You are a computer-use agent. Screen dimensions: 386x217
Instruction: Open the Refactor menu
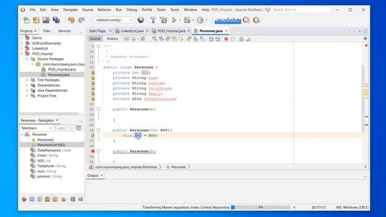104,10
